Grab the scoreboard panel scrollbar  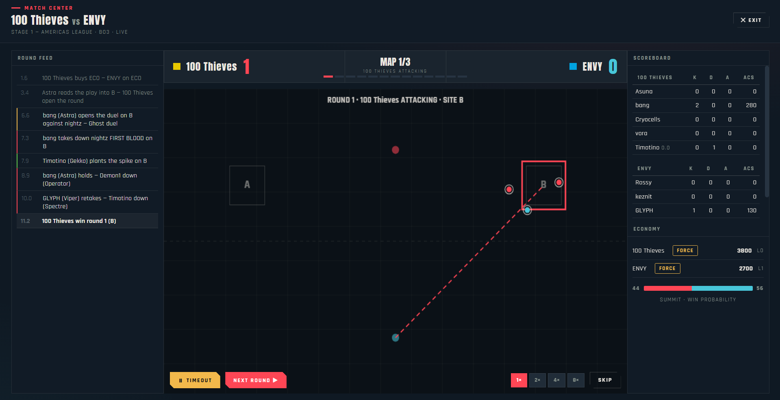pyautogui.click(x=767, y=132)
